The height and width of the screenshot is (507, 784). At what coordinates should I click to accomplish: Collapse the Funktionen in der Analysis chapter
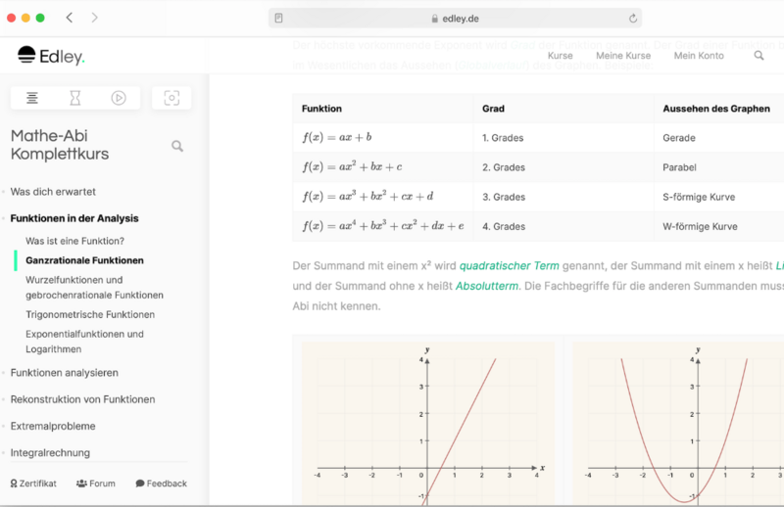click(x=74, y=218)
